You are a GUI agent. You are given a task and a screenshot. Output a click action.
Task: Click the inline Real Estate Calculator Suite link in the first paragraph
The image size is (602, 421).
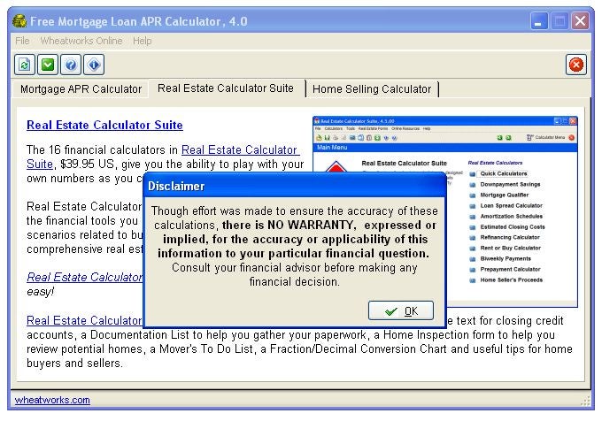(x=240, y=149)
